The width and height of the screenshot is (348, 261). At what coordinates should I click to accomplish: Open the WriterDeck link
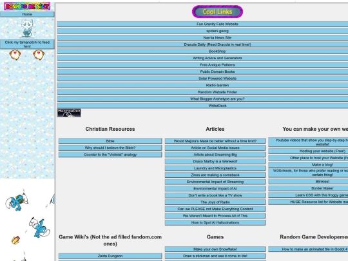(x=202, y=106)
